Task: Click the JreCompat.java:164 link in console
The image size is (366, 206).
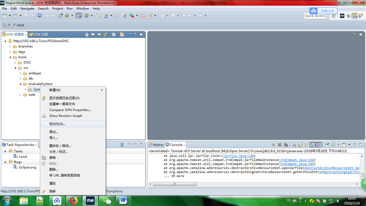Action: point(297,160)
